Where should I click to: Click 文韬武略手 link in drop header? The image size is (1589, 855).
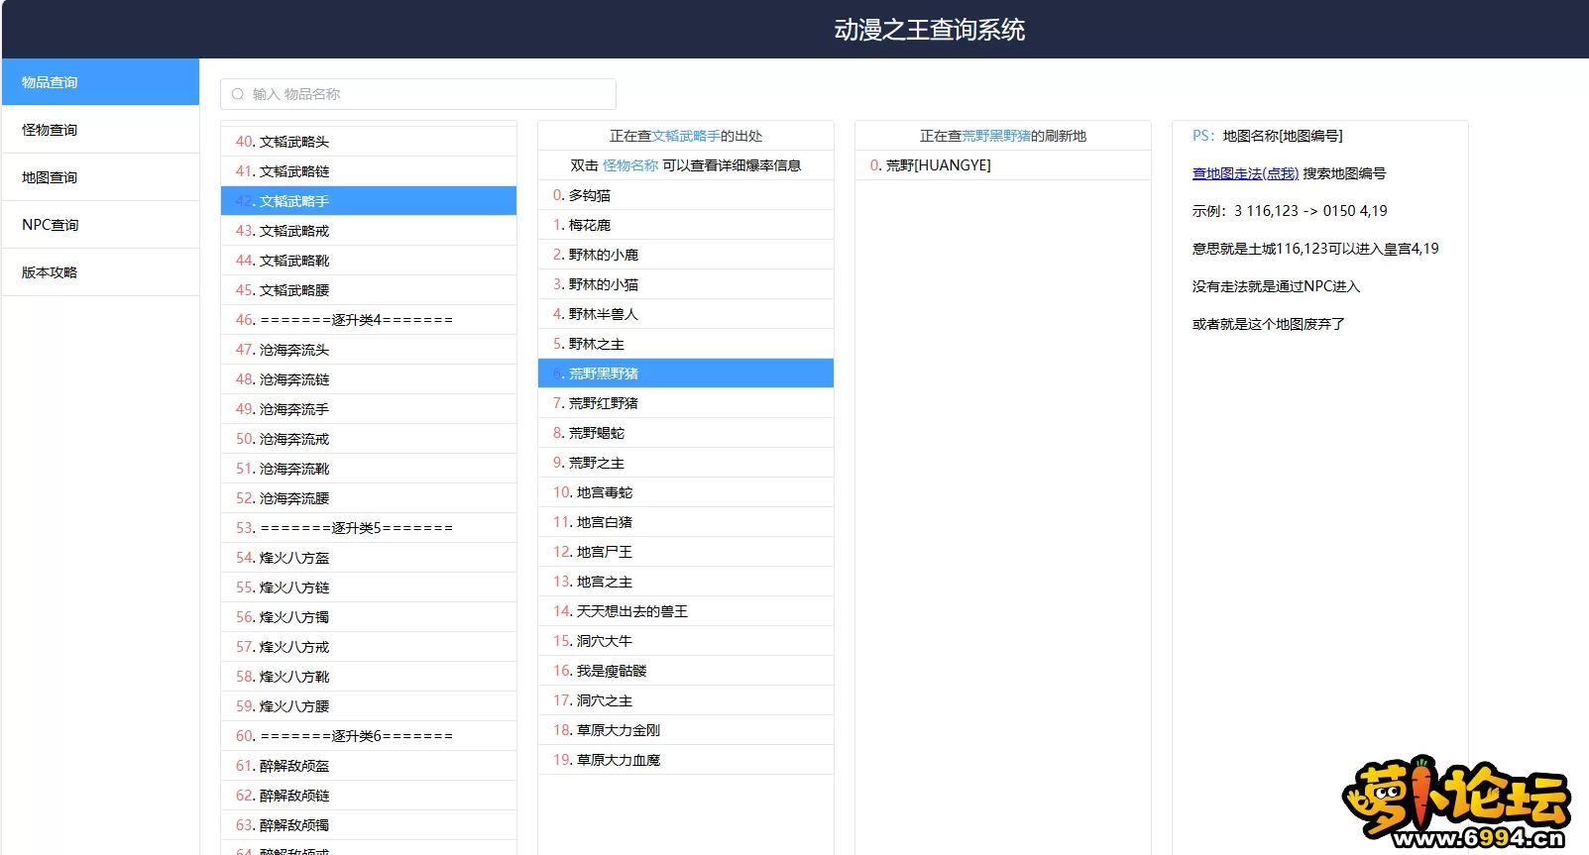[686, 136]
